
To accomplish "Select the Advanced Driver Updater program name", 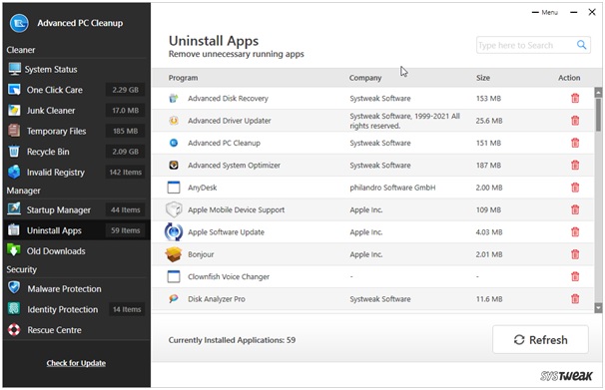I will pos(230,121).
